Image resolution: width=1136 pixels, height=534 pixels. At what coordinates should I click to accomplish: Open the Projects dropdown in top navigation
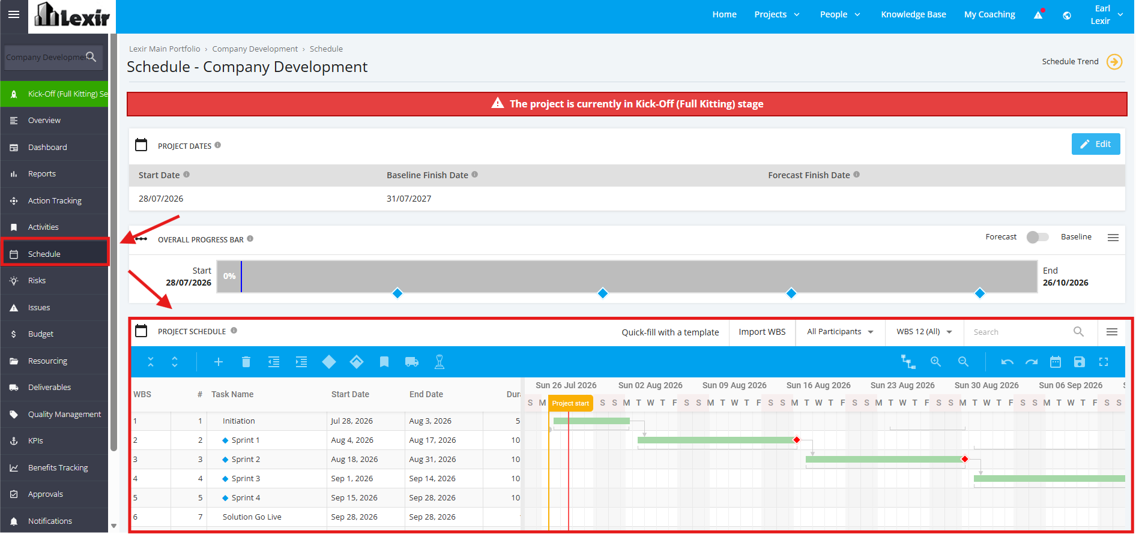(x=777, y=14)
